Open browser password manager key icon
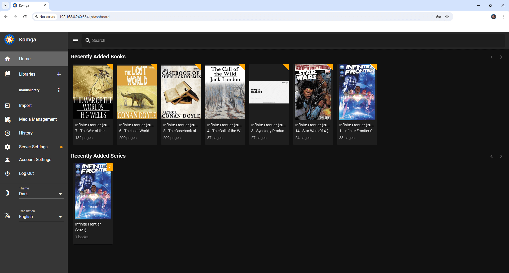The width and height of the screenshot is (509, 273). pos(438,17)
